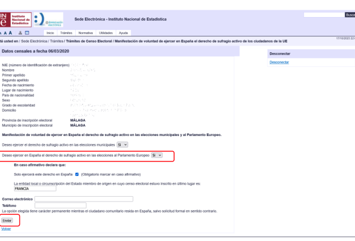Click Trámites de Censo Electoral breadcrumb
The height and width of the screenshot is (241, 355).
click(x=89, y=41)
